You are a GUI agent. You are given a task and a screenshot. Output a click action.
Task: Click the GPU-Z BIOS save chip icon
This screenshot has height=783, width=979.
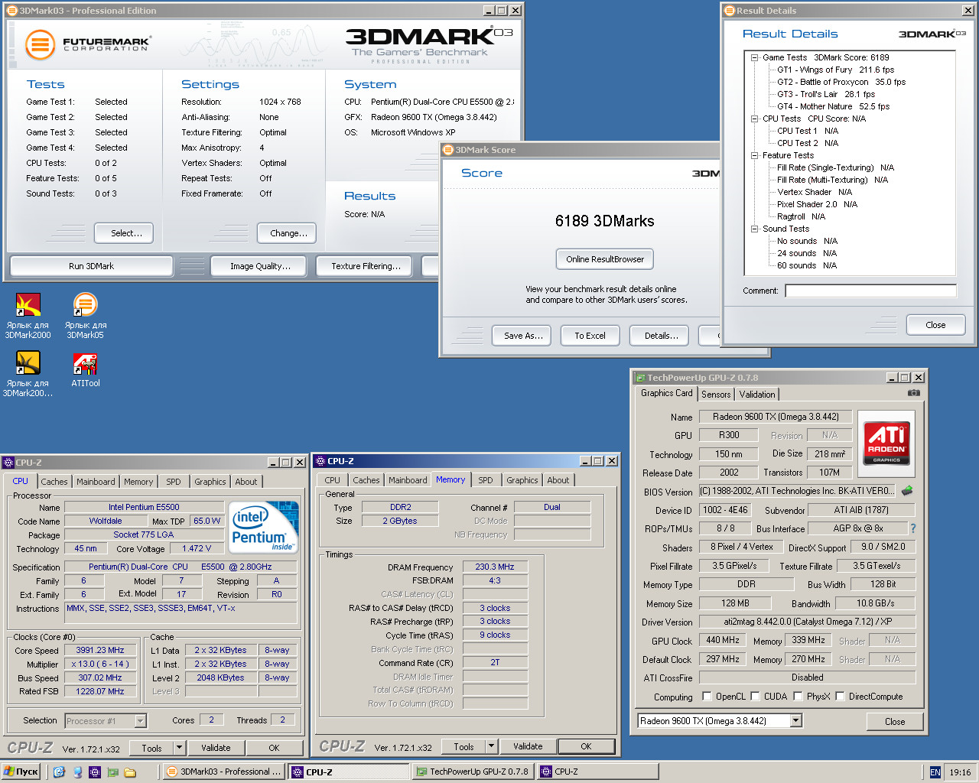tap(908, 491)
